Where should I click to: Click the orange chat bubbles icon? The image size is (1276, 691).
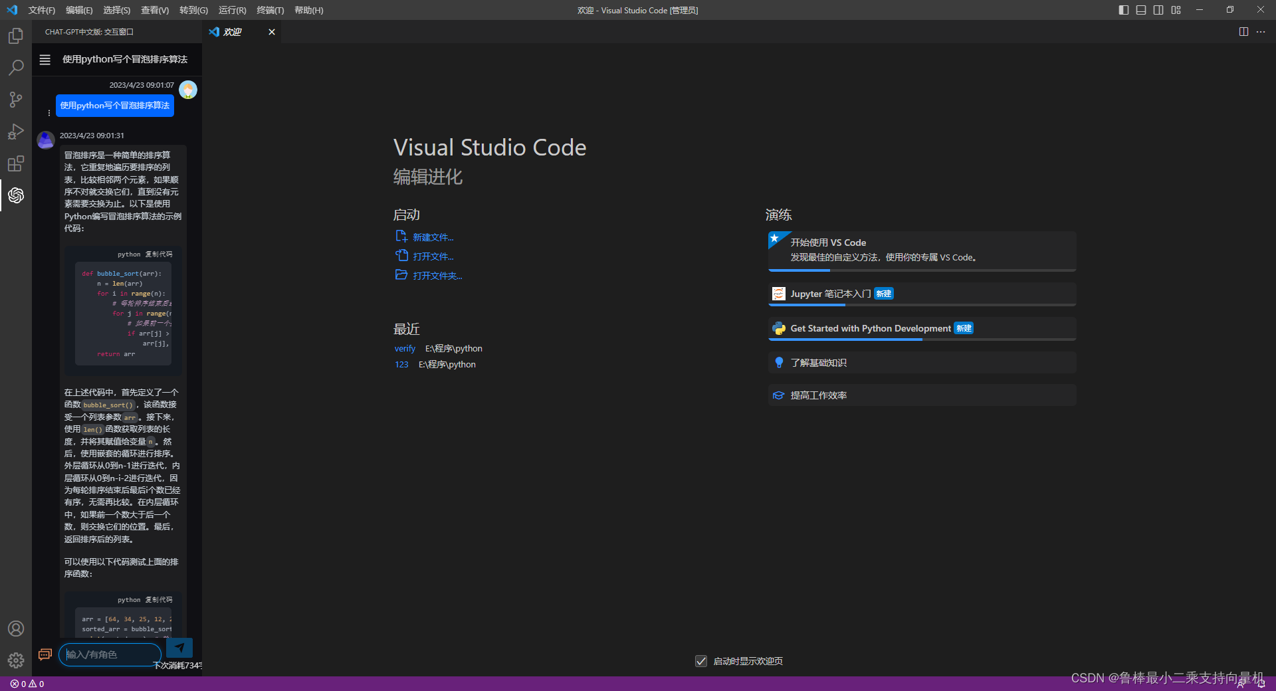(x=45, y=654)
